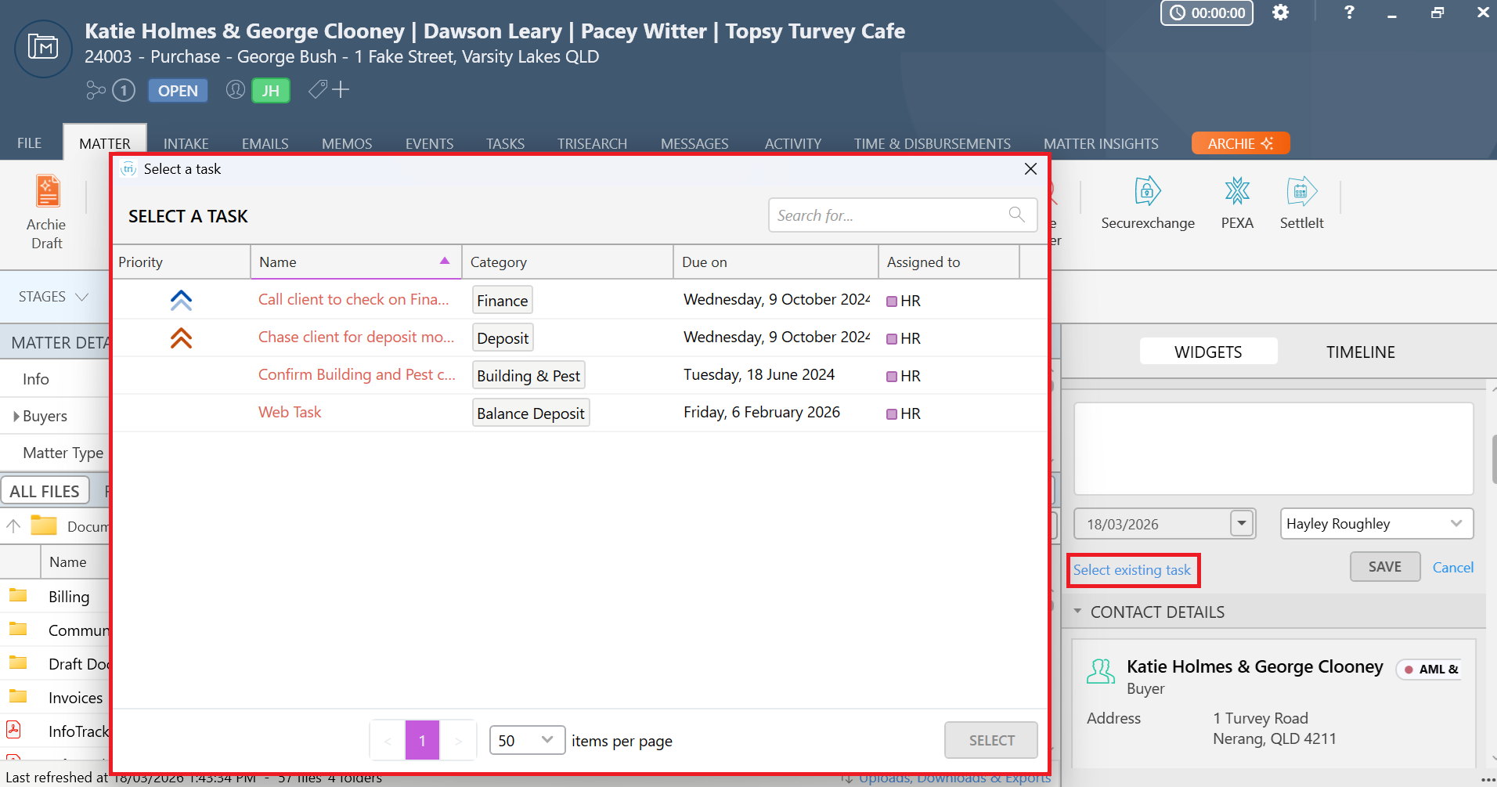Screen dimensions: 1497x787
Task: Expand the items per page dropdown
Action: click(x=526, y=740)
